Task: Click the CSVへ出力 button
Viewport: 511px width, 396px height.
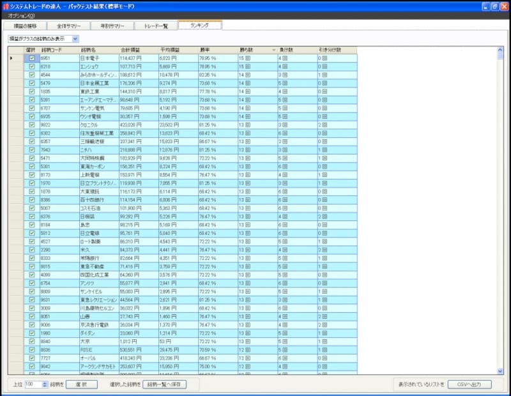Action: pos(469,385)
